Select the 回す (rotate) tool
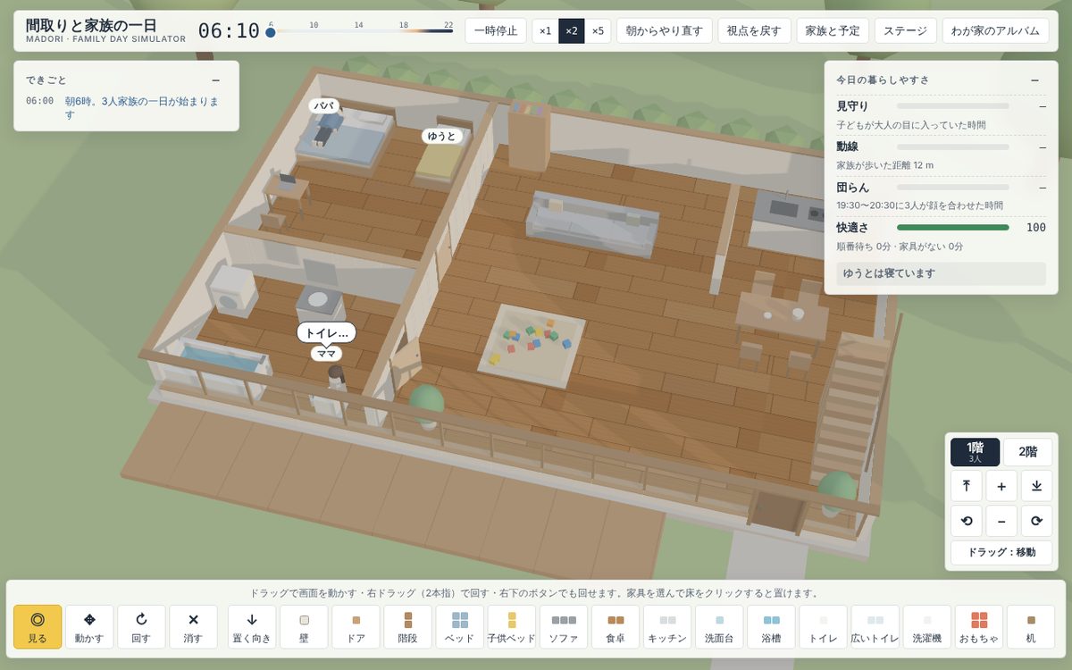This screenshot has width=1072, height=670. point(141,626)
